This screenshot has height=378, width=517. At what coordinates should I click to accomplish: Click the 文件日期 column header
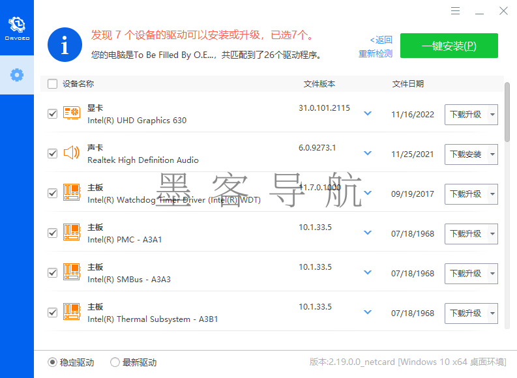click(x=408, y=83)
